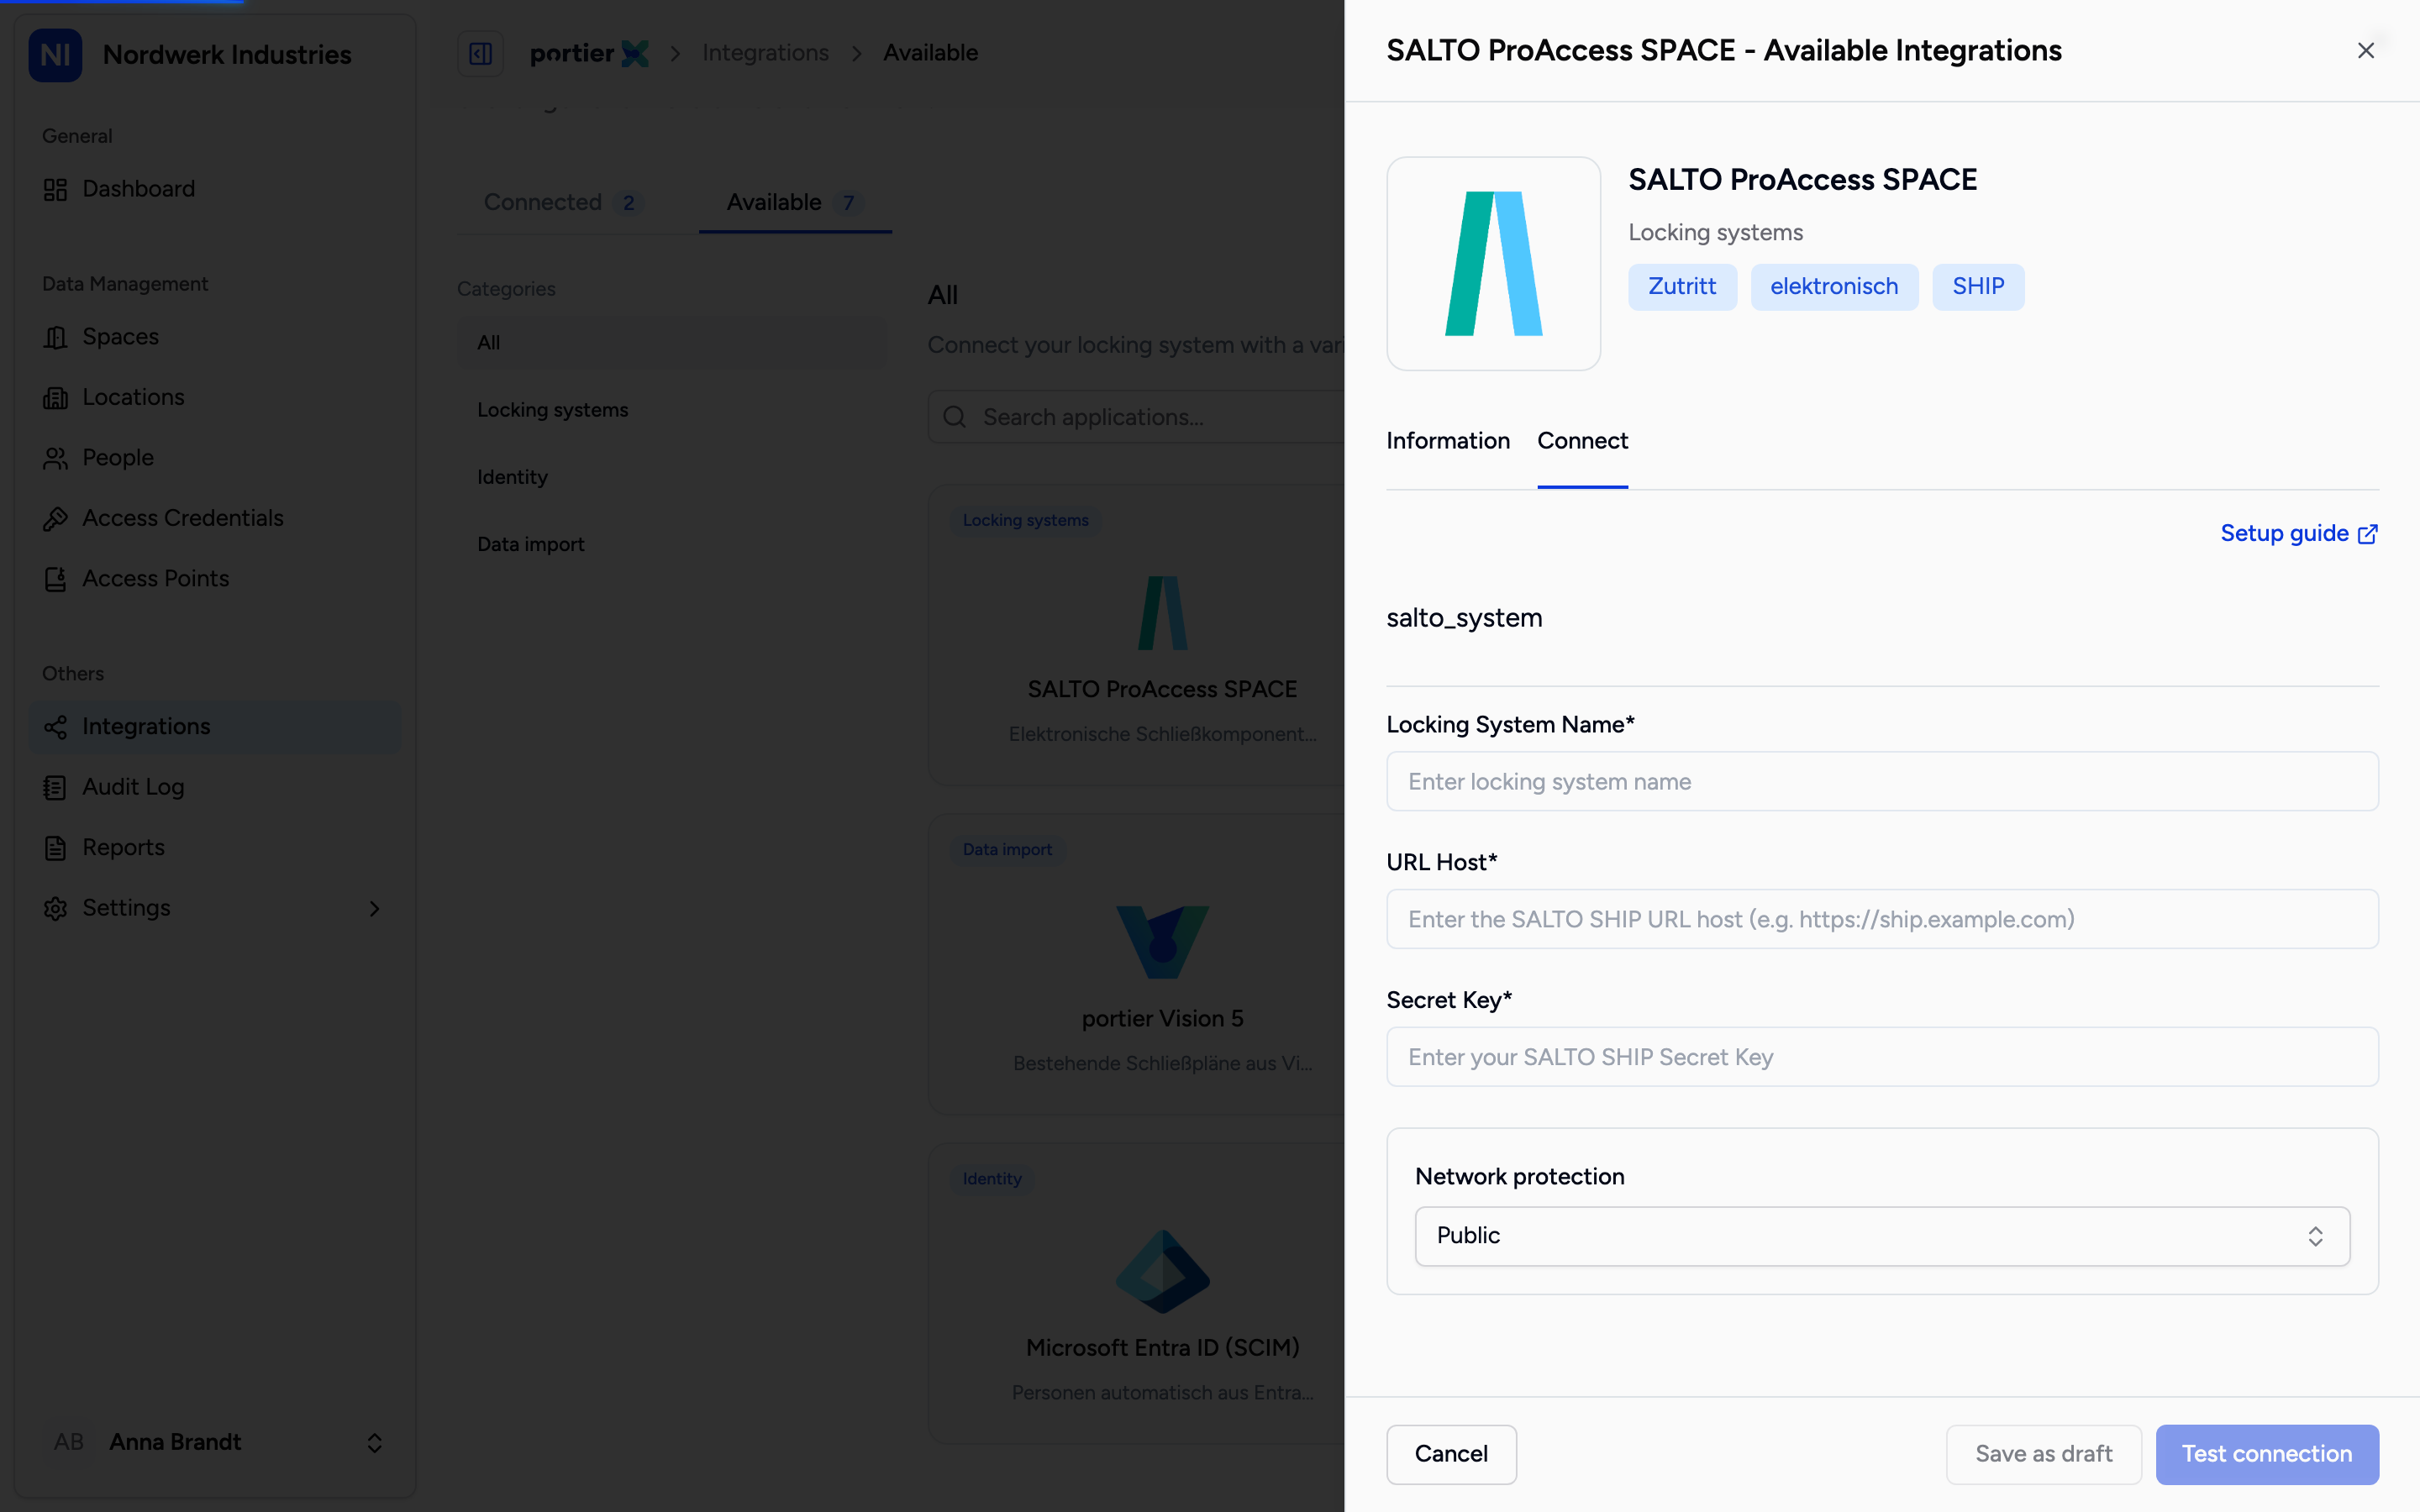Click the elektronisch tag
The height and width of the screenshot is (1512, 2420).
(1834, 287)
